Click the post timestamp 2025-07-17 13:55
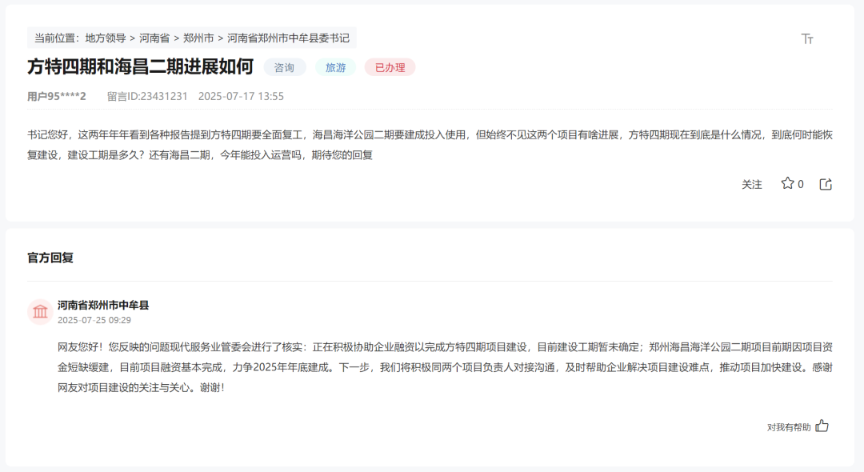This screenshot has height=472, width=864. pos(241,96)
